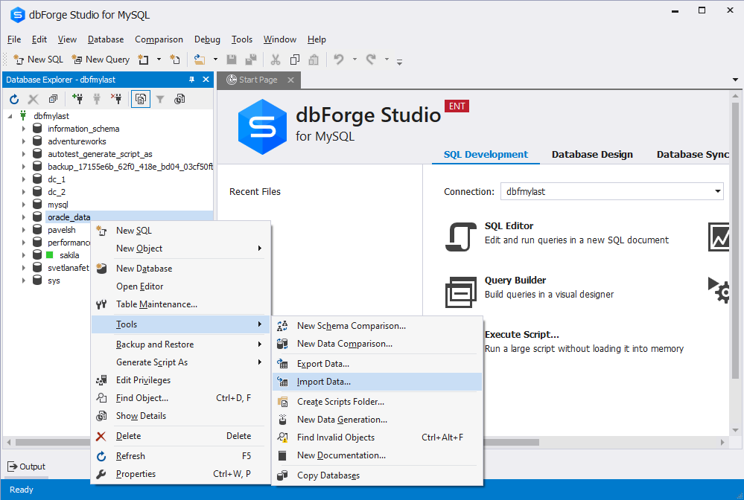
Task: Click the Start Page horizontal scrollbar
Action: (x=511, y=442)
